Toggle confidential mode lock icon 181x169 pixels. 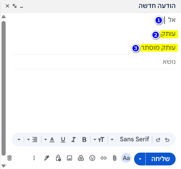point(58,158)
